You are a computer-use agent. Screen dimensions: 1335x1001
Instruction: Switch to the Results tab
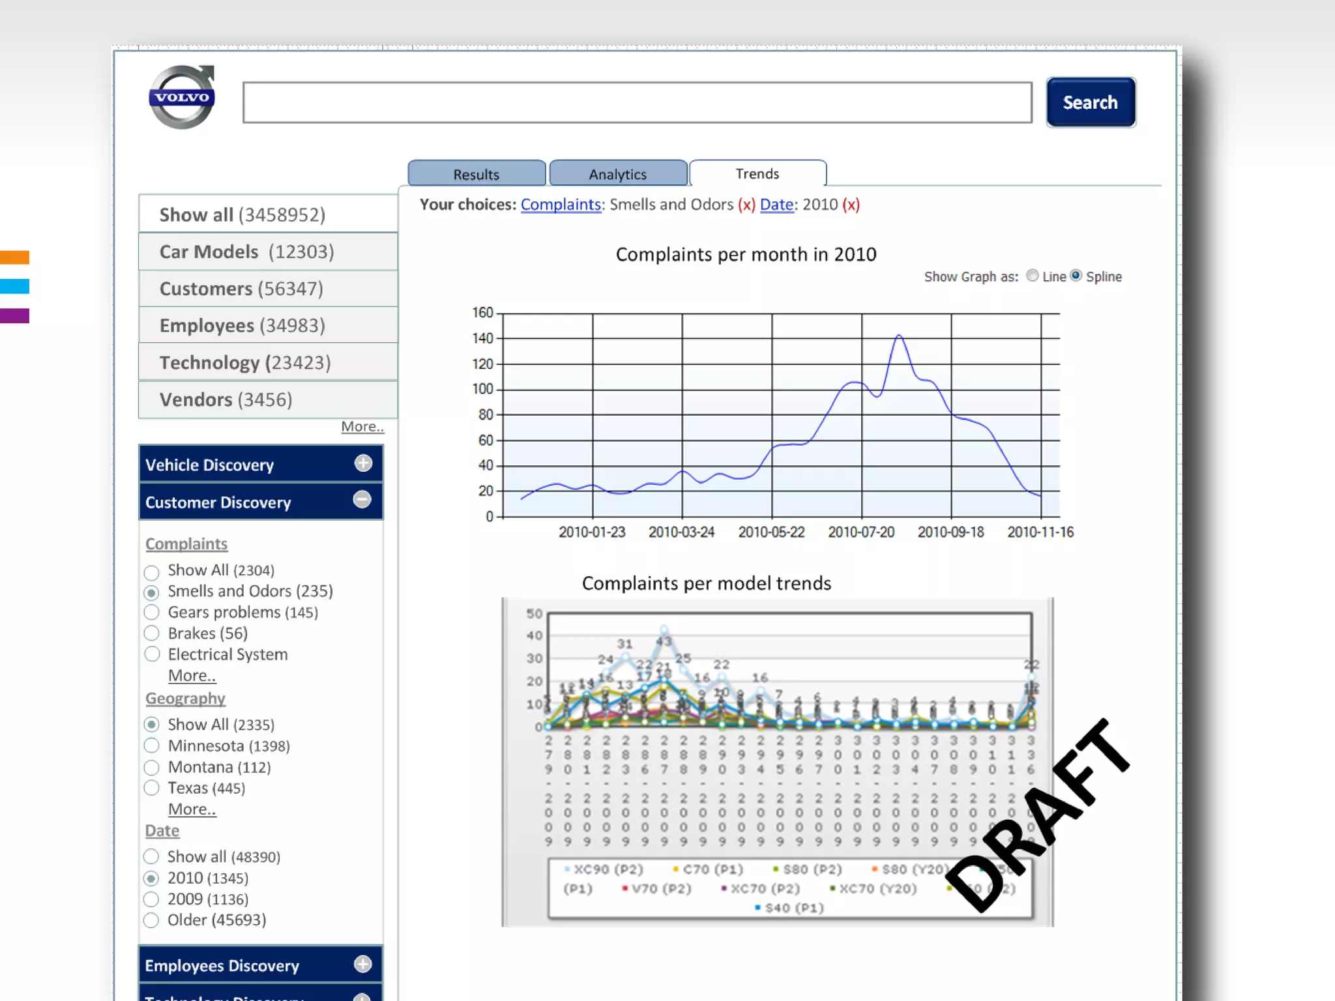pos(477,174)
